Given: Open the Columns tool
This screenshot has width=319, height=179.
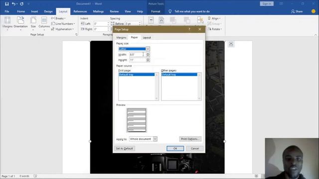Looking at the screenshot, I should coord(44,24).
